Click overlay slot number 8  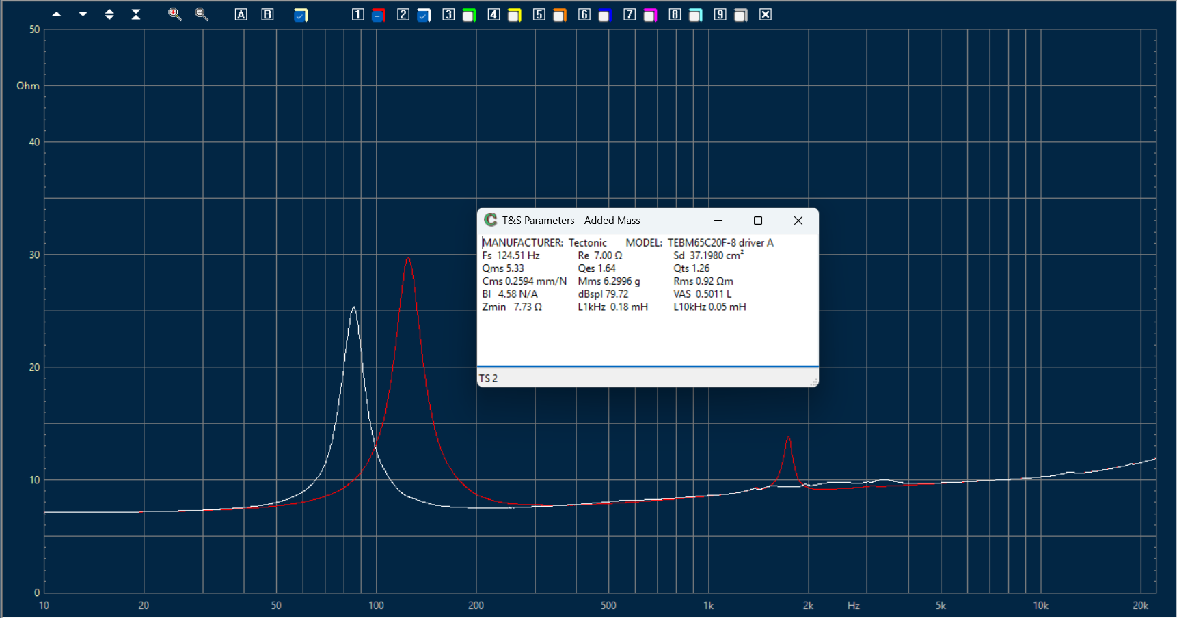[675, 14]
